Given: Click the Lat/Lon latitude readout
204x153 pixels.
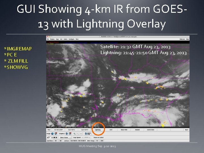Looking at the screenshot, I should coord(74,141).
